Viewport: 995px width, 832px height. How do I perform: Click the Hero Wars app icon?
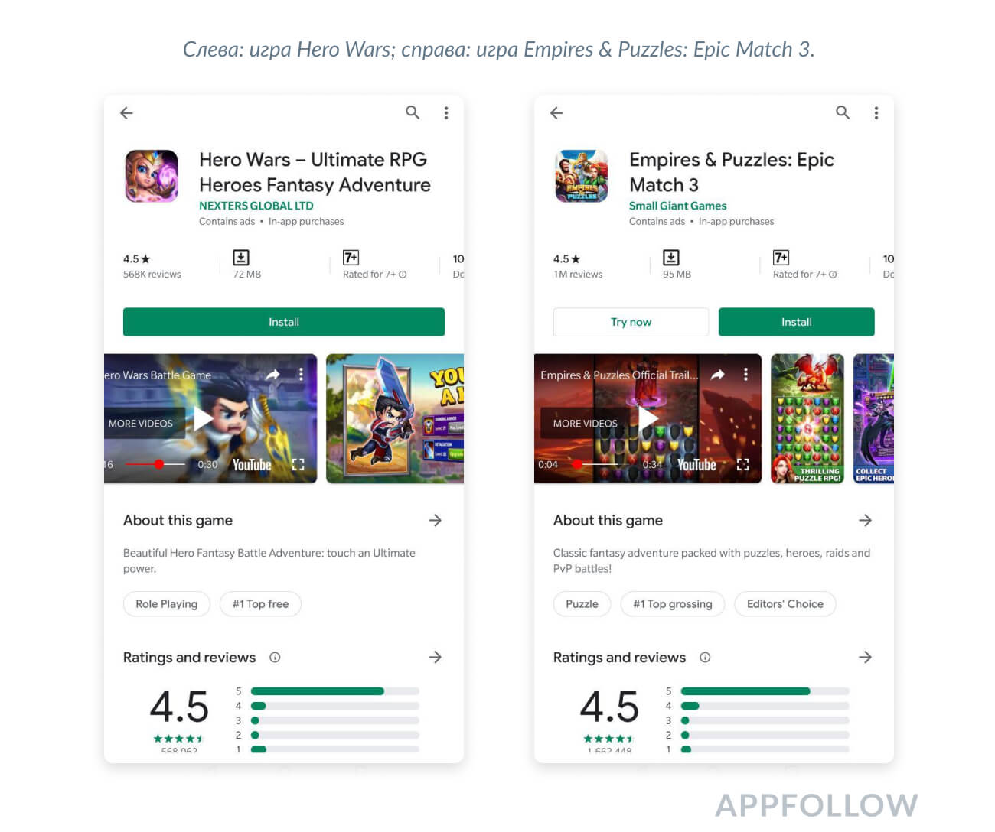[x=152, y=176]
